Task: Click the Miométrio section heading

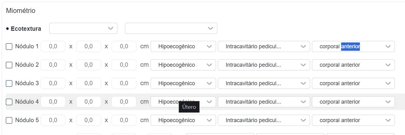Action: [21, 11]
